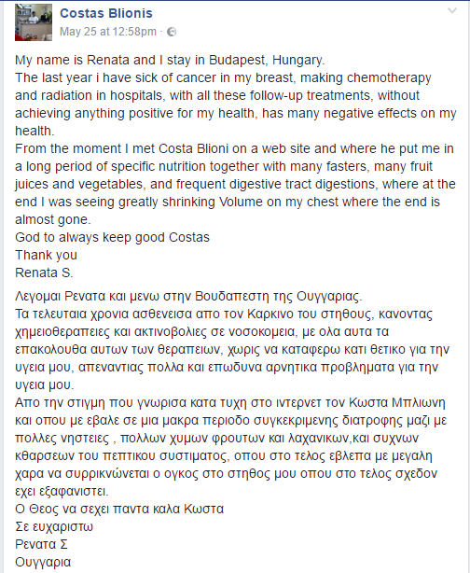Viewport: 470px width, 573px height.
Task: Open the Costas Blionis profile picture thumbnail
Action: click(x=34, y=22)
